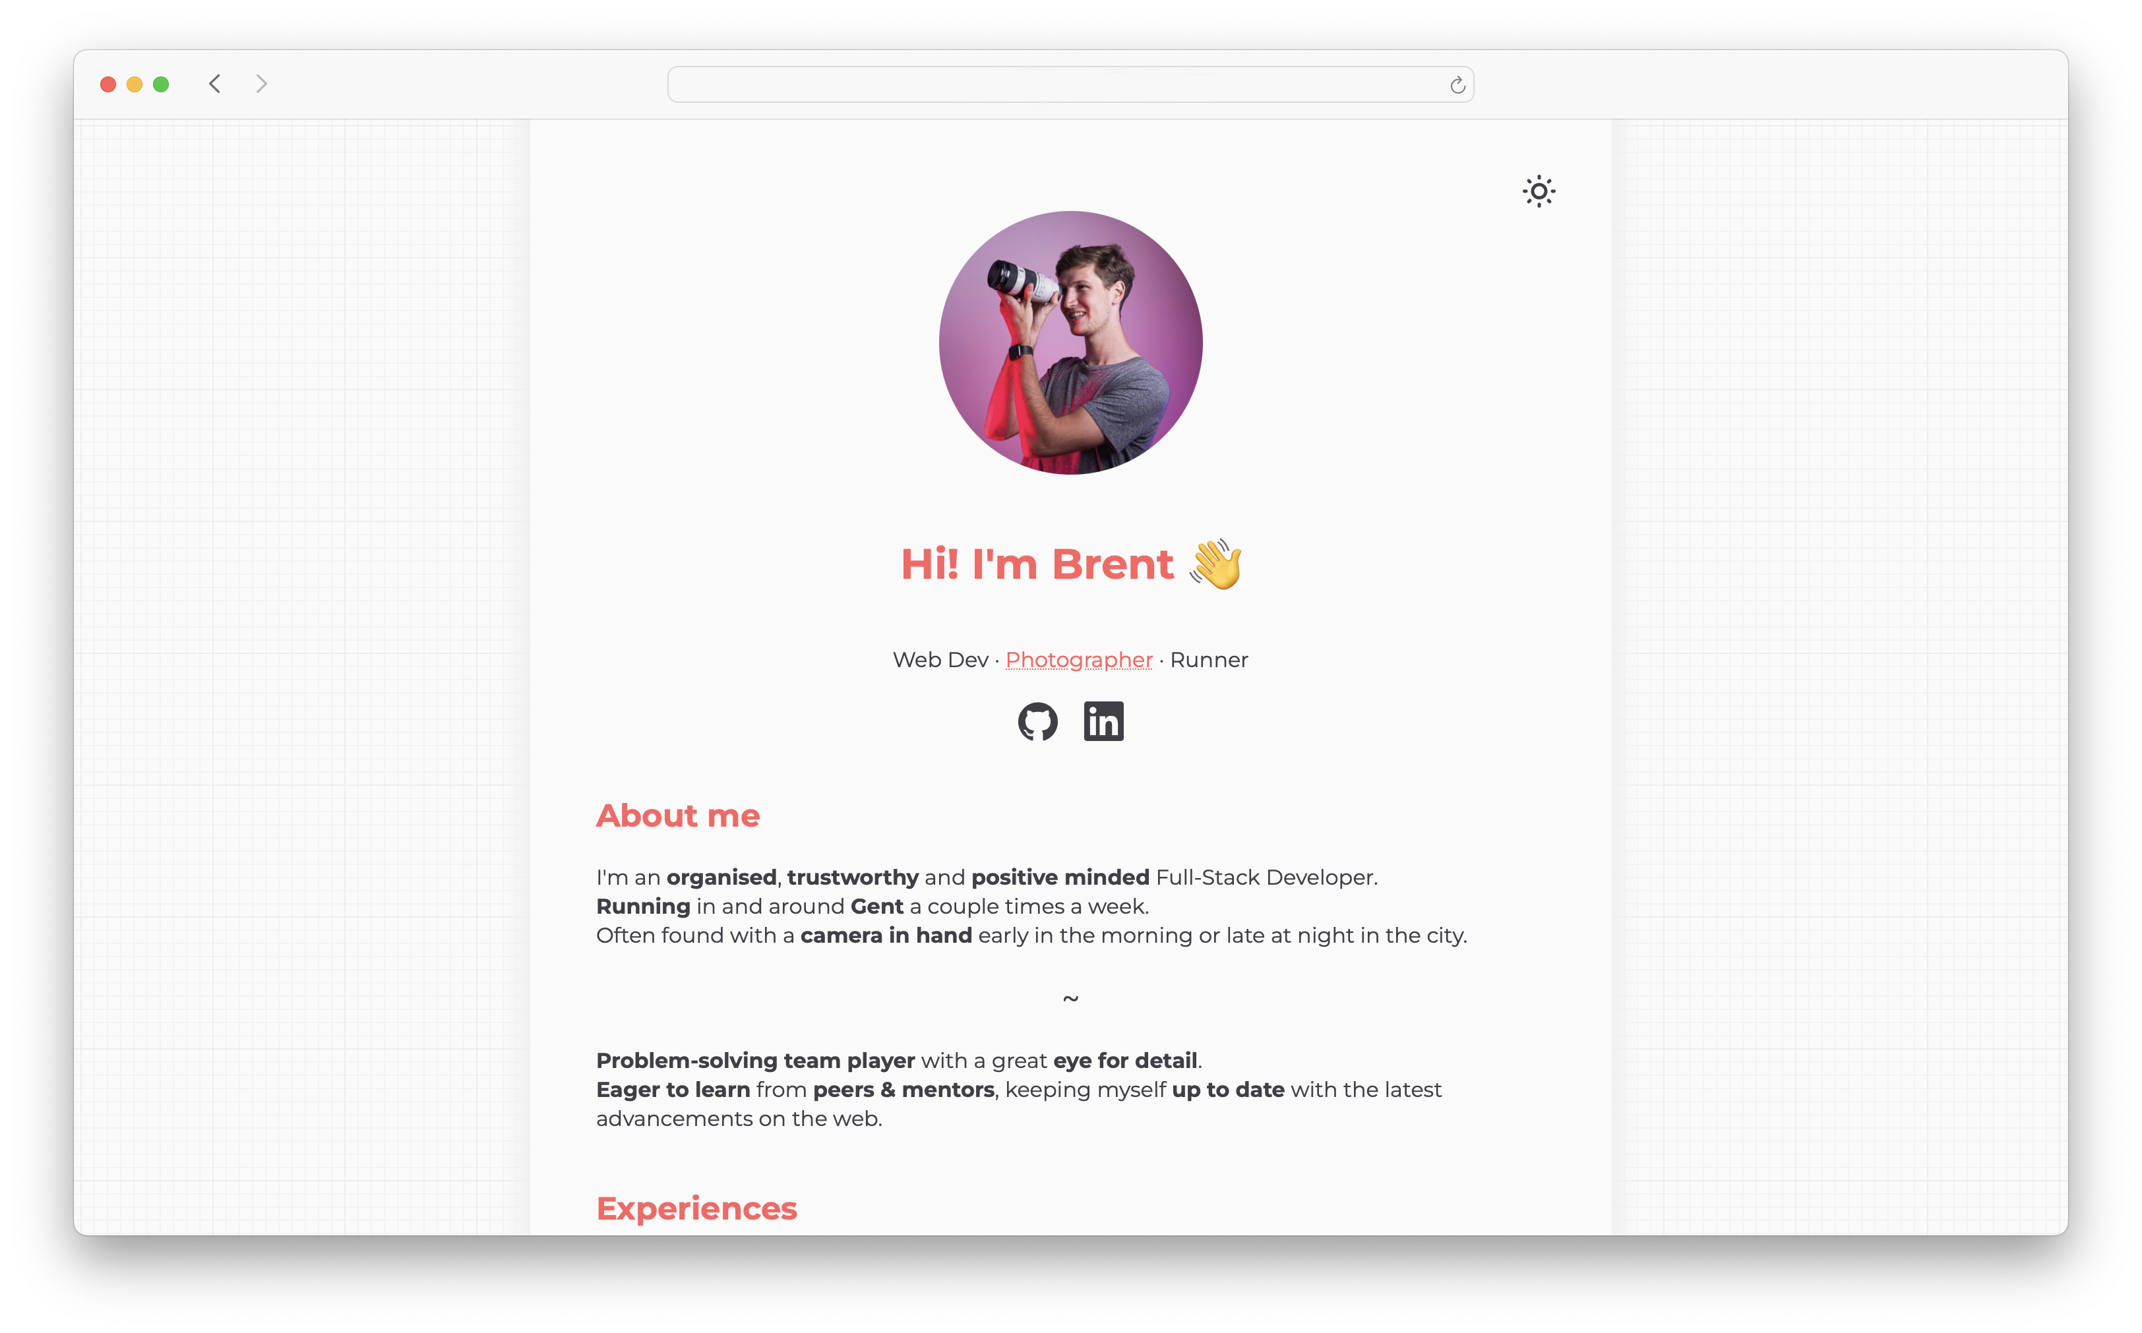Reload the page with the refresh icon

1457,84
